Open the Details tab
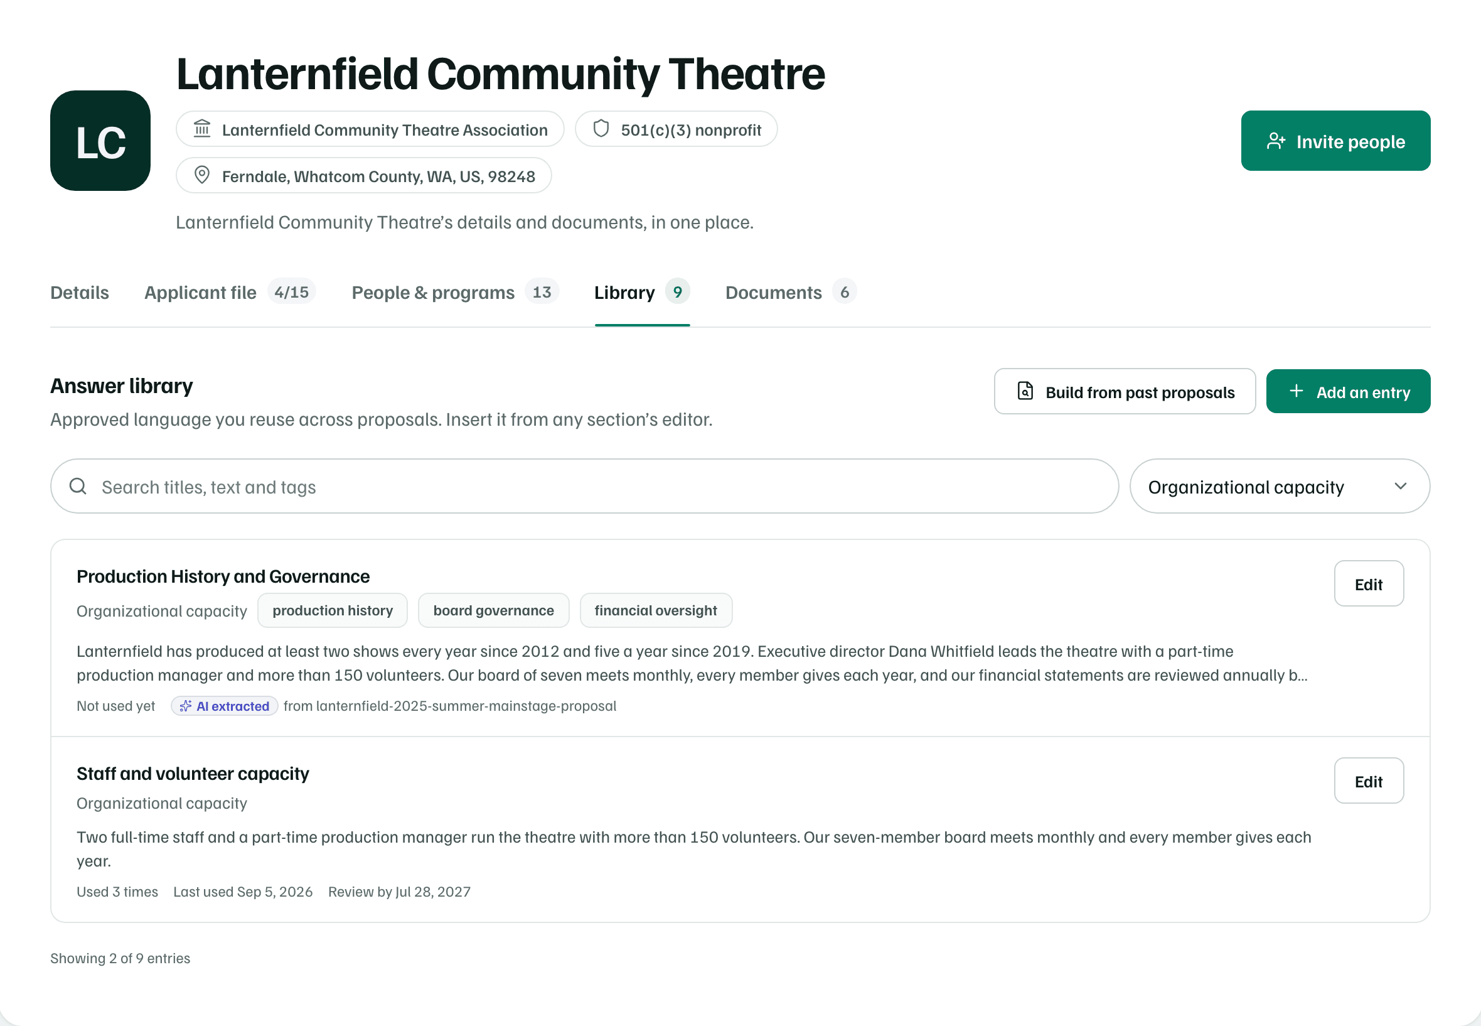The height and width of the screenshot is (1026, 1481). coord(80,293)
